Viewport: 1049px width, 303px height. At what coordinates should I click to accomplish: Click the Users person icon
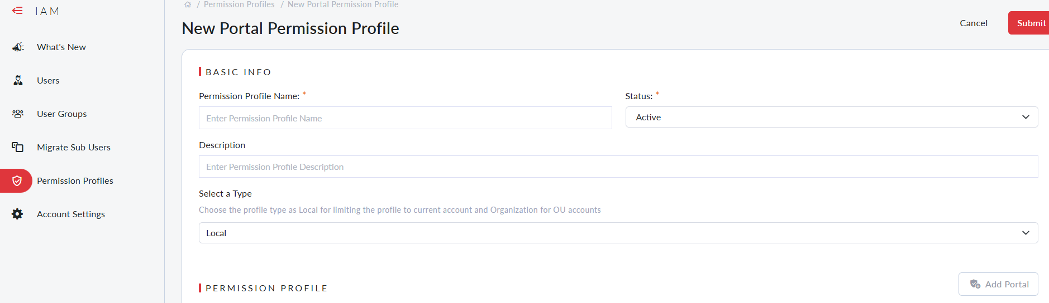[18, 80]
